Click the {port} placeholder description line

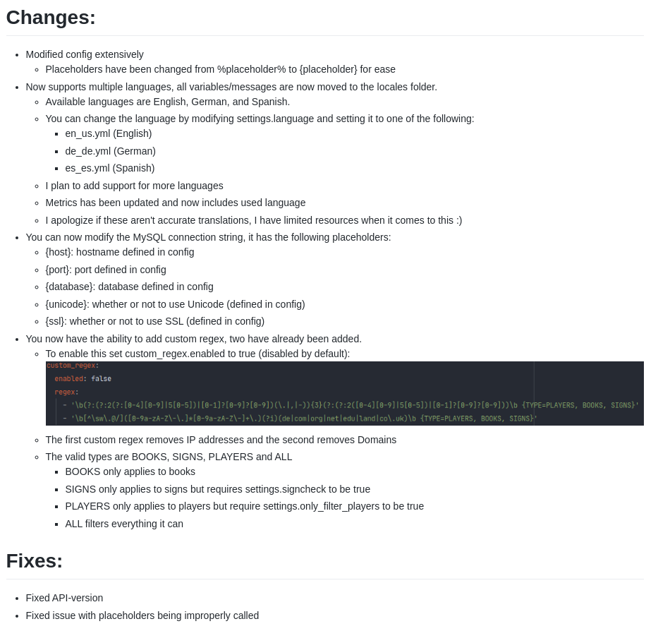click(106, 270)
